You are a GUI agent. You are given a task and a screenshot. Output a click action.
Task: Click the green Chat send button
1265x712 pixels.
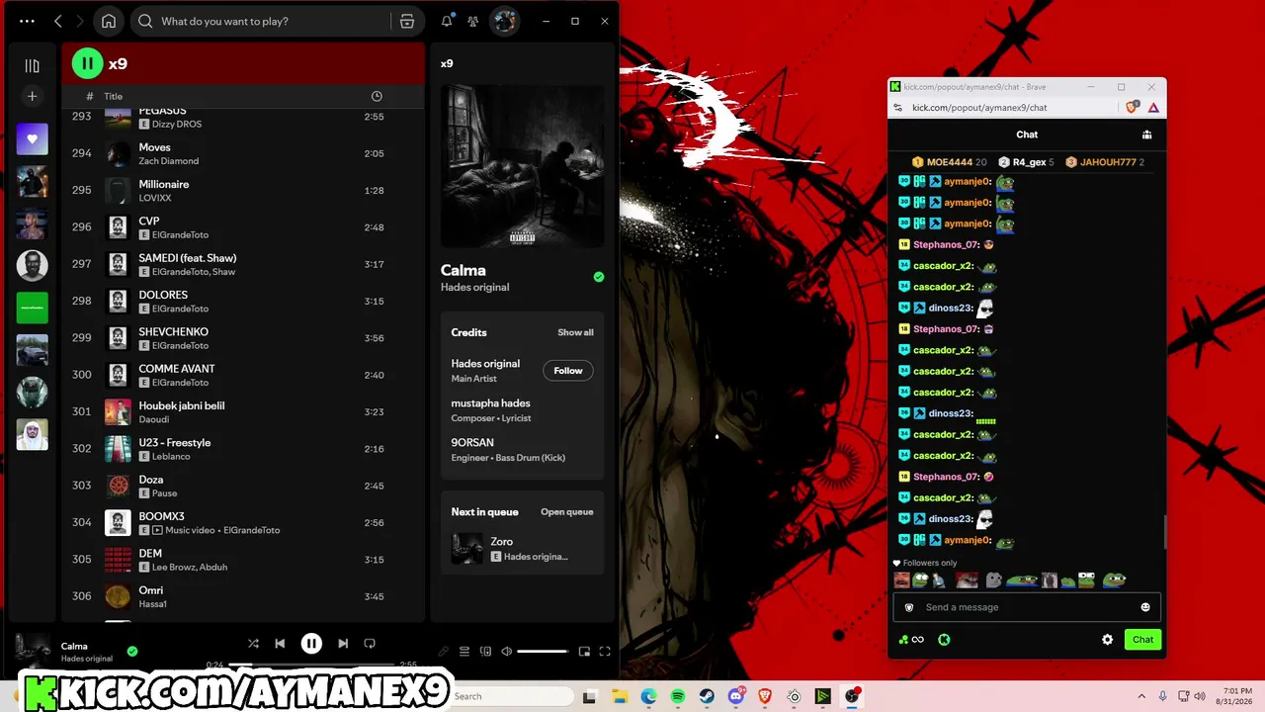1142,640
